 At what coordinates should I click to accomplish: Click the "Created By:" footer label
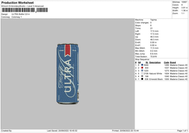coord(7,131)
